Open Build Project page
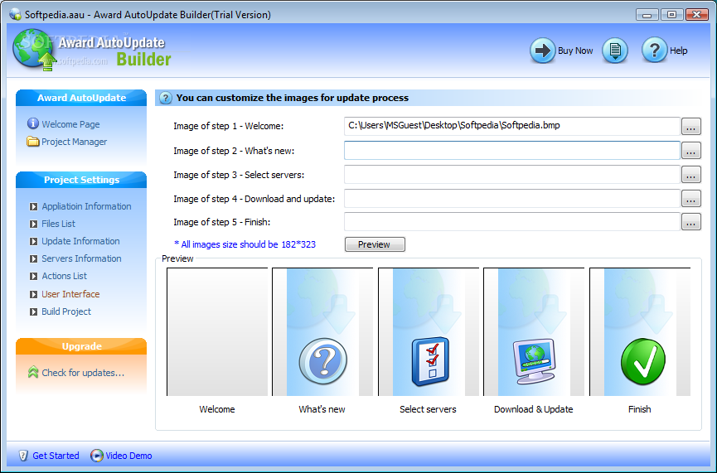Viewport: 717px width, 473px height. 66,311
